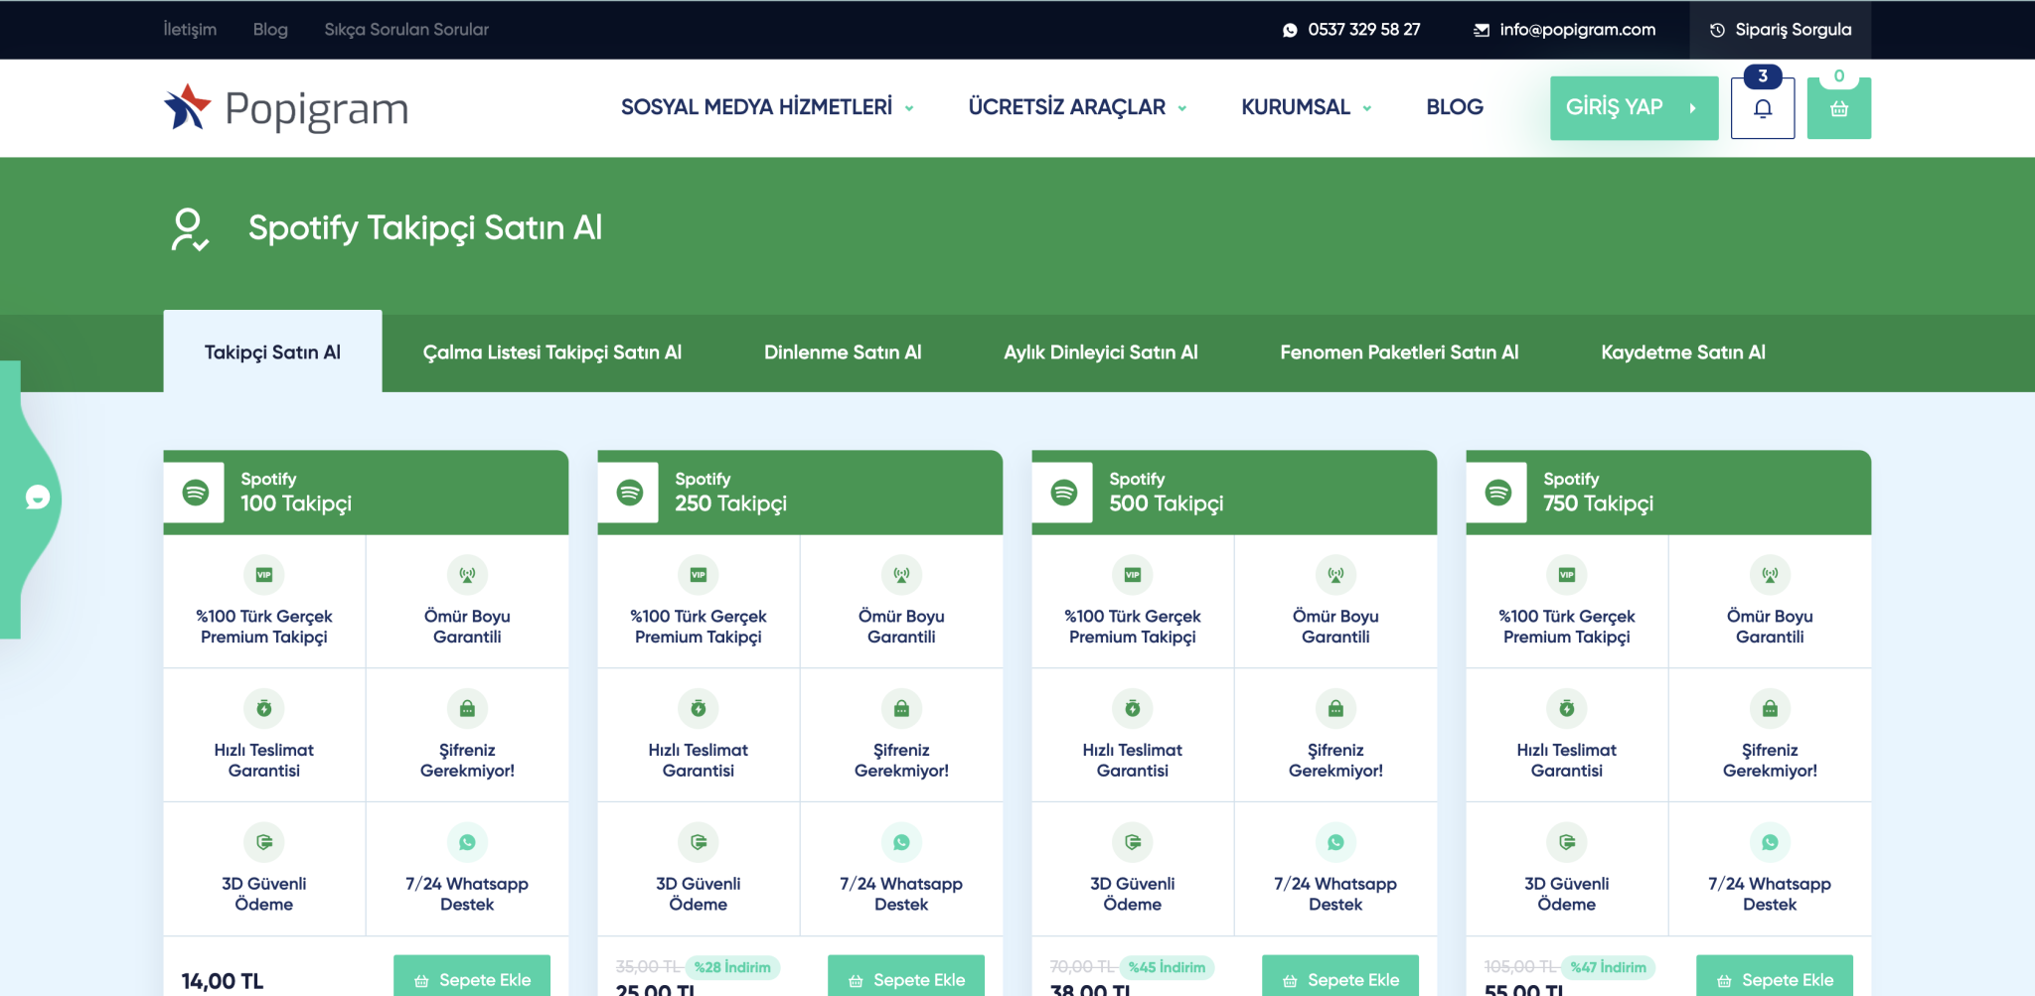Switch to Aylık Dinleyici Satın Al tab
This screenshot has height=996, width=2035.
point(1101,353)
